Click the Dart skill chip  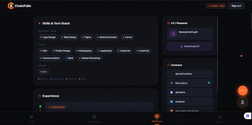click(x=44, y=51)
